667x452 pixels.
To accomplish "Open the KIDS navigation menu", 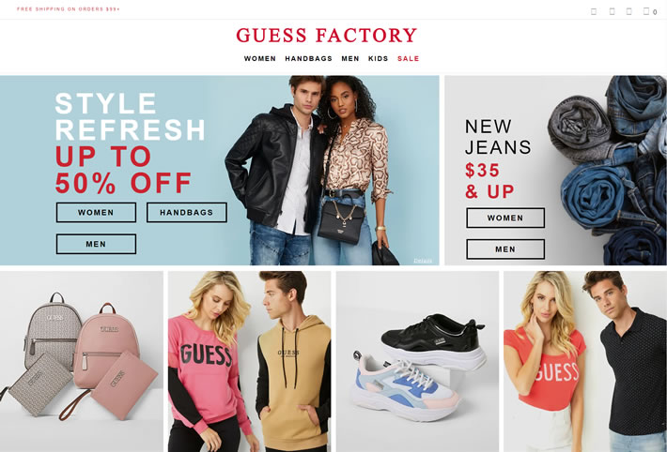I will (x=379, y=59).
